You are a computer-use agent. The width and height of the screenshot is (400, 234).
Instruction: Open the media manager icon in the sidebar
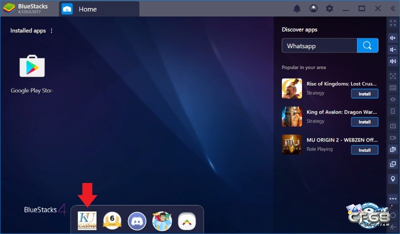pyautogui.click(x=393, y=149)
